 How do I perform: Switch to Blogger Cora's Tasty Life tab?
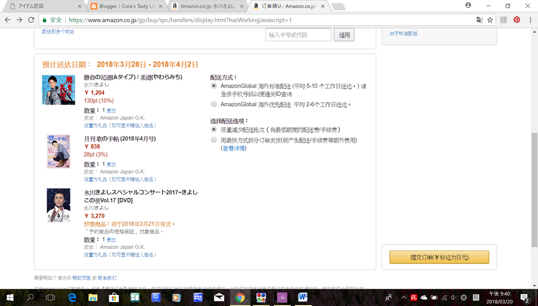[x=126, y=6]
